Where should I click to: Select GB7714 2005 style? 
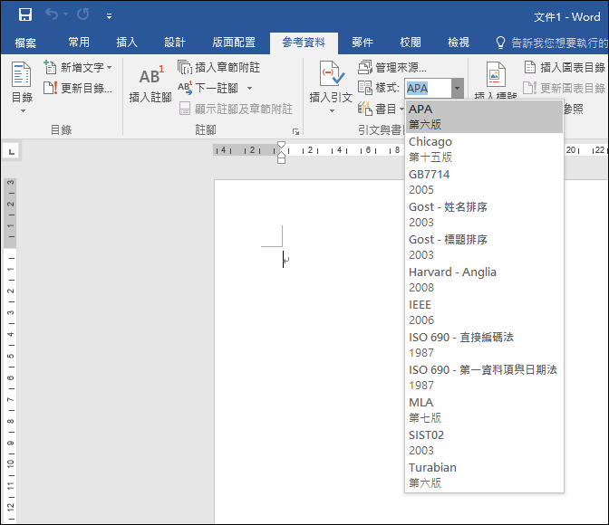point(484,182)
